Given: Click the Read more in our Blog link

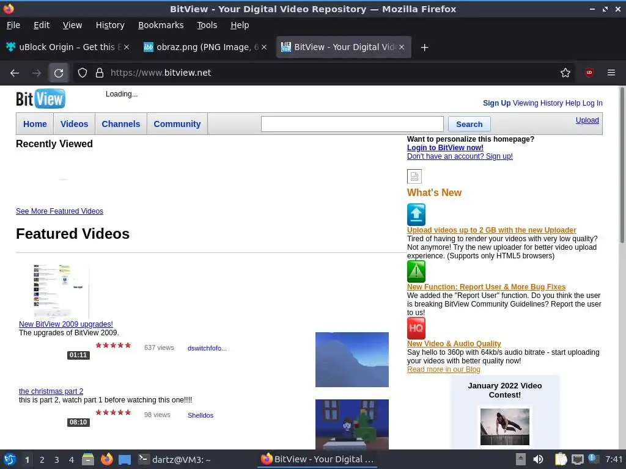Looking at the screenshot, I should (444, 369).
